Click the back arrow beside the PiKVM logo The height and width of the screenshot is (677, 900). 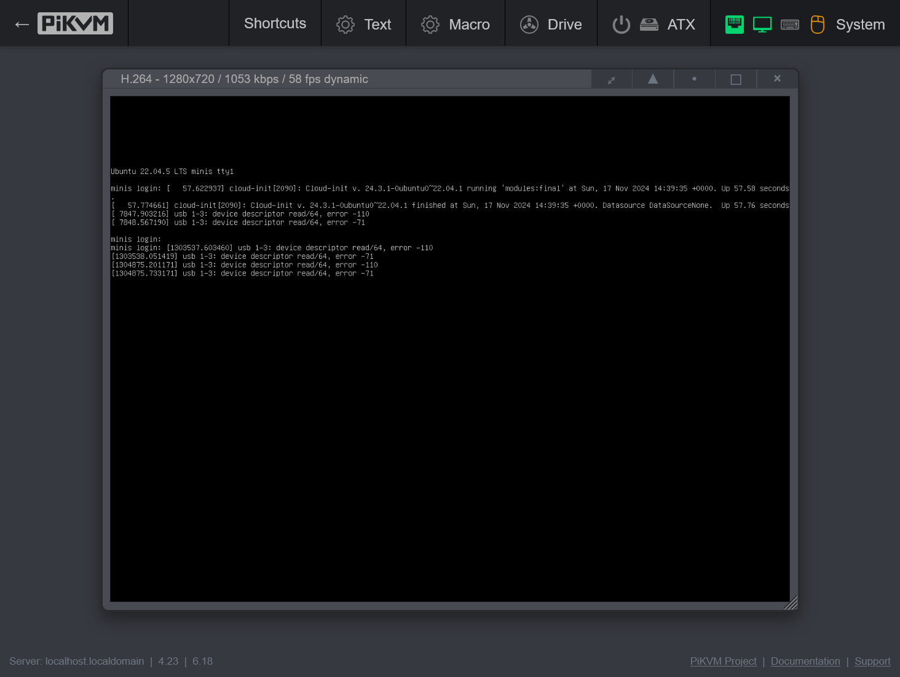[x=22, y=24]
